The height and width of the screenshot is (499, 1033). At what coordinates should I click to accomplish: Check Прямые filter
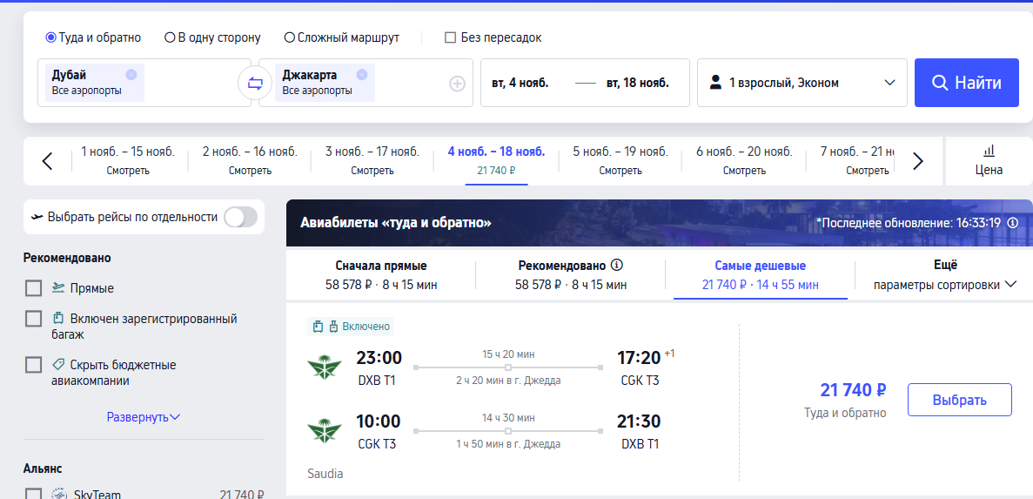(x=34, y=288)
